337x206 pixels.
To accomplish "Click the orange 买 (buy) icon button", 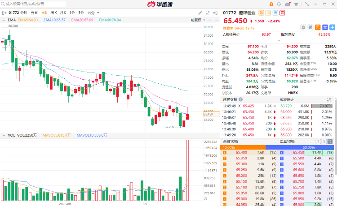I will click(x=317, y=27).
